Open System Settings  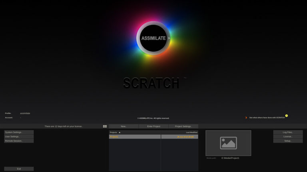point(19,132)
